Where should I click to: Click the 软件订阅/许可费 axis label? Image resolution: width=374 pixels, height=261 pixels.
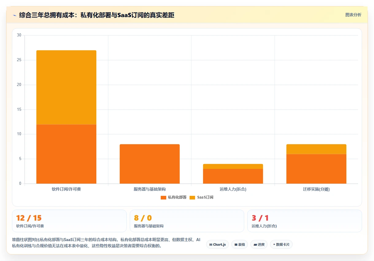click(x=66, y=189)
